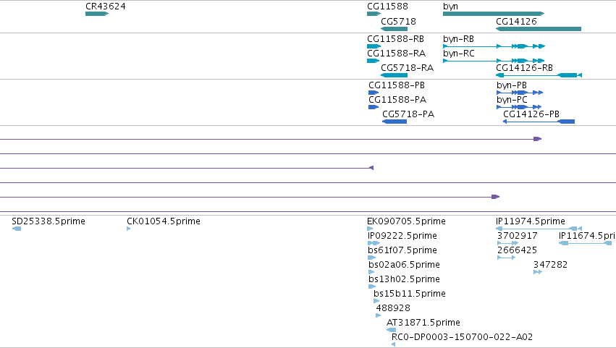Click the RC0-DP0003-150700-022-A02 feature

pos(393,344)
